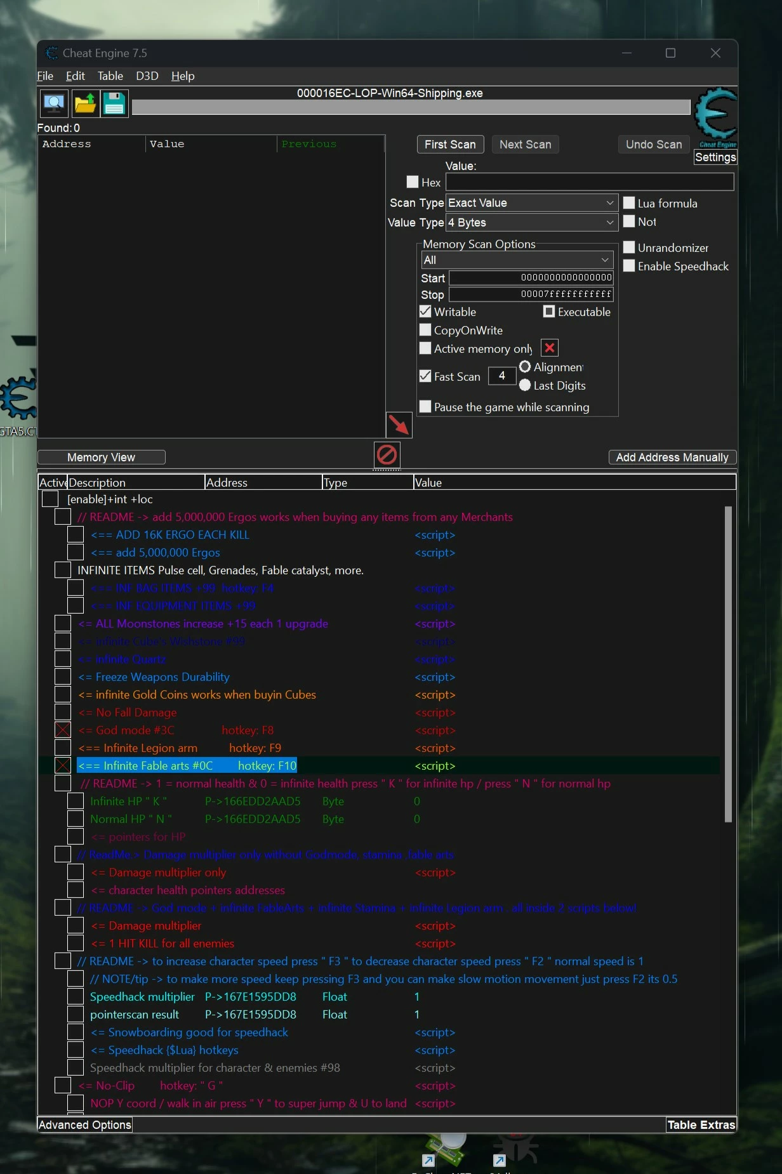Toggle the Executable checkbox
This screenshot has height=1174, width=782.
click(x=549, y=312)
